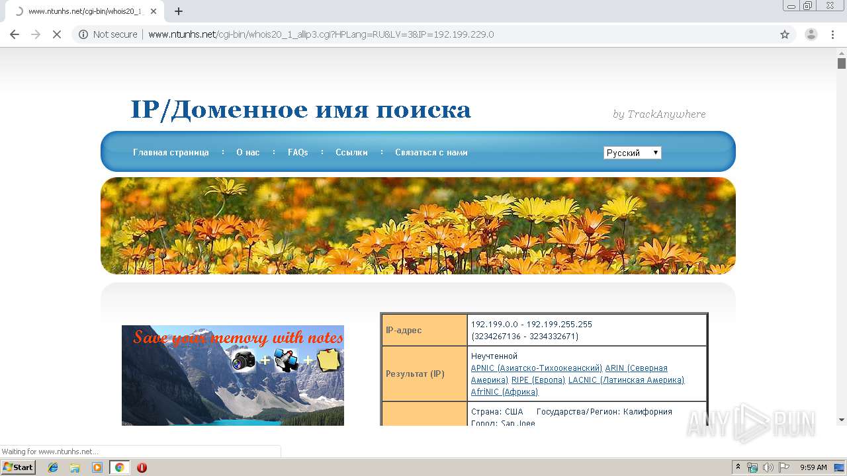Screen dimensions: 847x476
Task: Open the Chrome three-dot menu
Action: click(x=833, y=34)
